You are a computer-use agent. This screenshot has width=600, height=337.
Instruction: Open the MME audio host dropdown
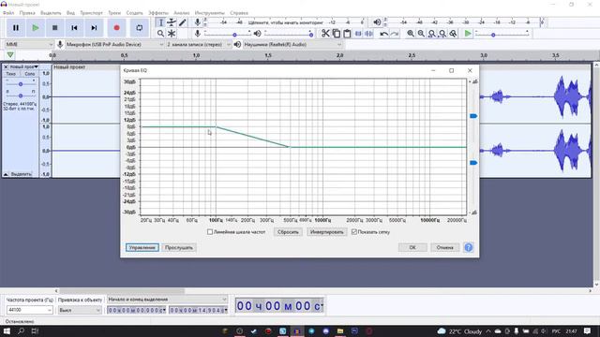pyautogui.click(x=29, y=44)
